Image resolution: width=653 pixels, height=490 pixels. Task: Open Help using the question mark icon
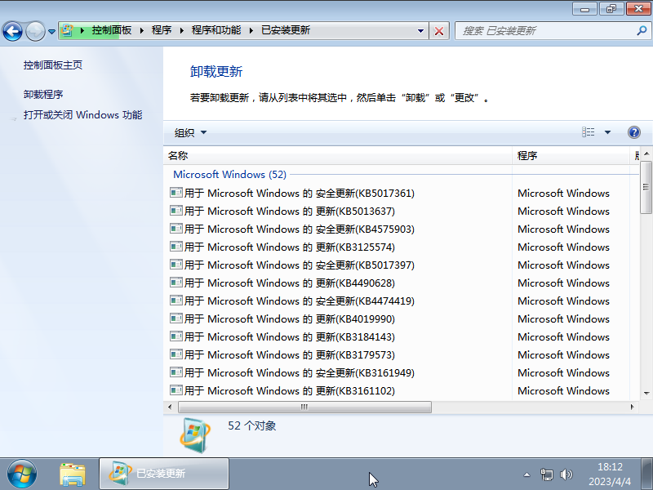(634, 132)
